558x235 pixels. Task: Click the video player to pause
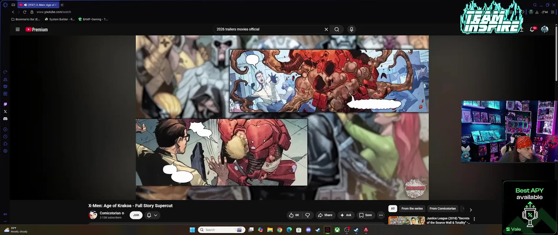[282, 117]
